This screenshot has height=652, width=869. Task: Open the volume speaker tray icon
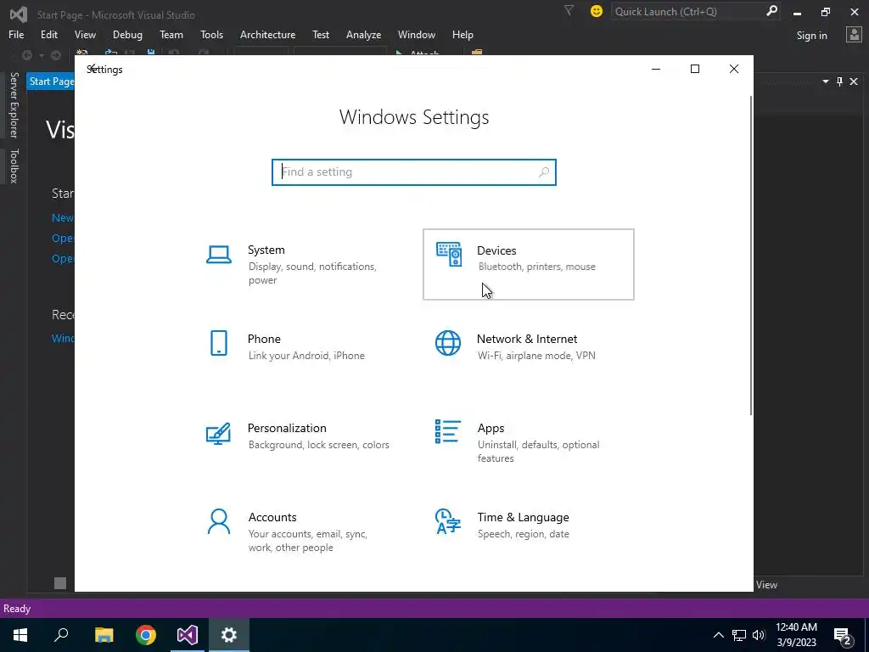pyautogui.click(x=759, y=635)
